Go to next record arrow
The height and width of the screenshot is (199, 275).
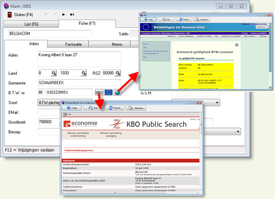pyautogui.click(x=64, y=14)
